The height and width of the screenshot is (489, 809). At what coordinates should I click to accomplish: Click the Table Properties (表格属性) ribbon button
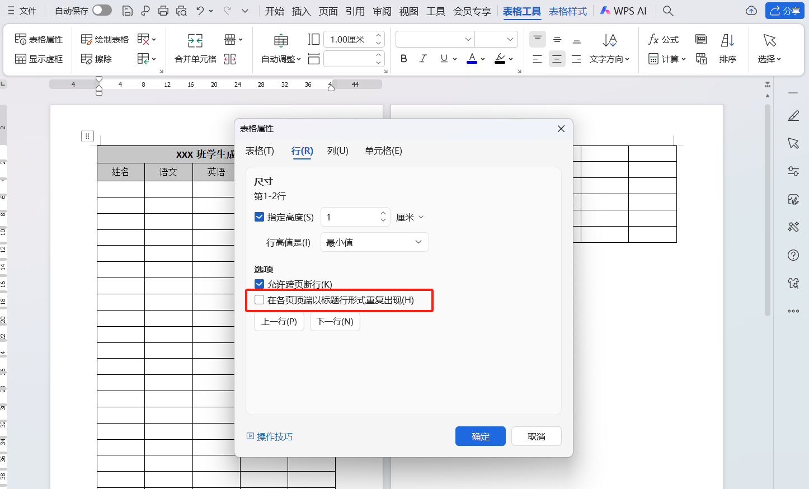(x=39, y=39)
